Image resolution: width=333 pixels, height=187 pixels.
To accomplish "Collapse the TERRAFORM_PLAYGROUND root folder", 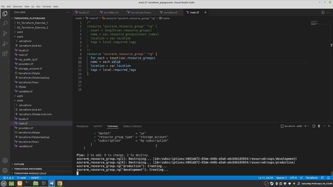I will click(42, 18).
